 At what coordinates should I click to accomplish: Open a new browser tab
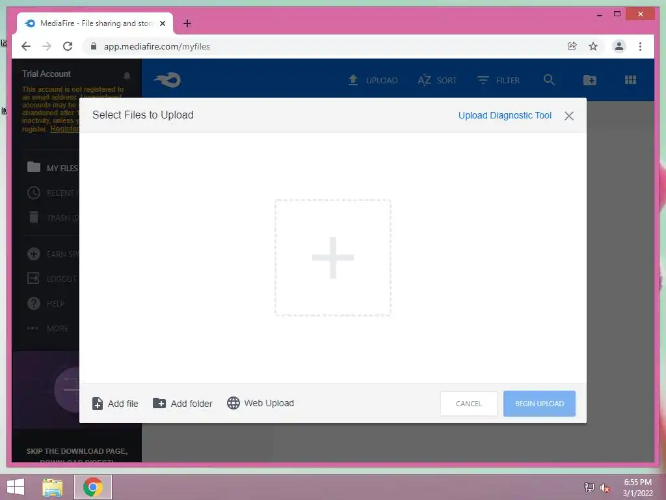point(187,23)
